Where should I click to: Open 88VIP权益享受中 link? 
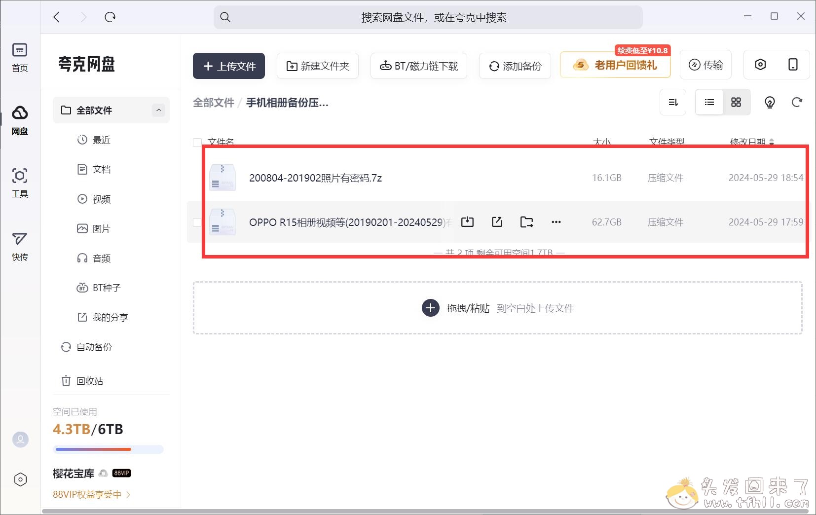91,494
